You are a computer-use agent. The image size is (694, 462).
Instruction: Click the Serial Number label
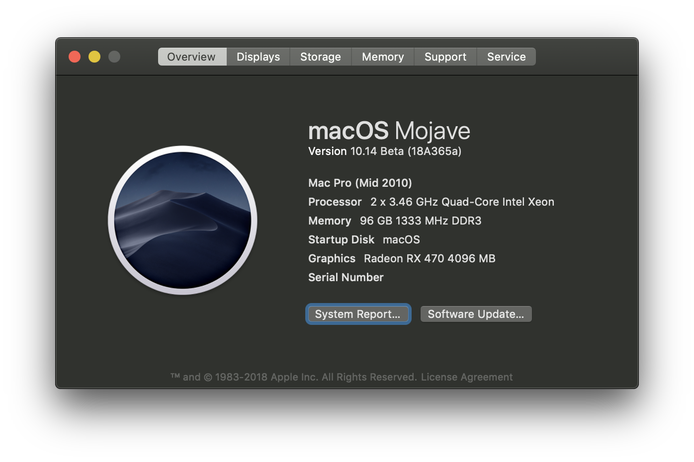coord(346,277)
